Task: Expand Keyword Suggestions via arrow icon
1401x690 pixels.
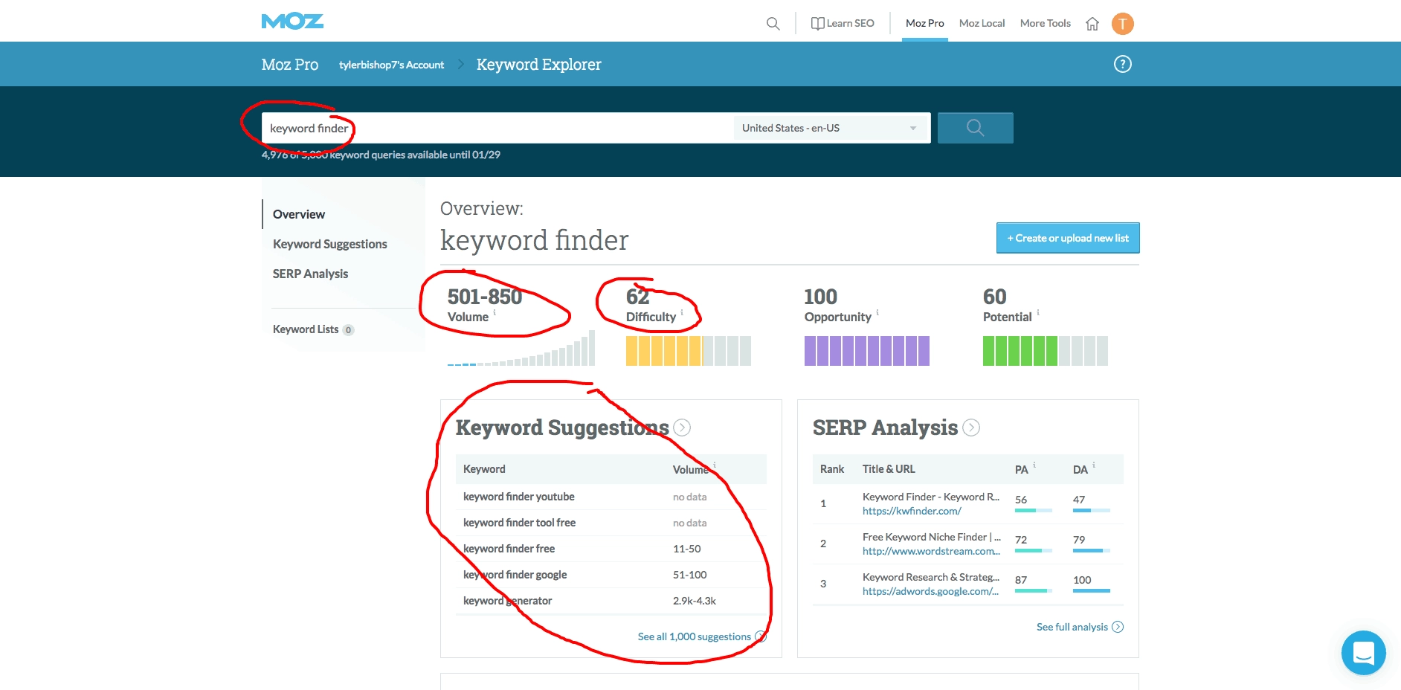Action: point(682,428)
